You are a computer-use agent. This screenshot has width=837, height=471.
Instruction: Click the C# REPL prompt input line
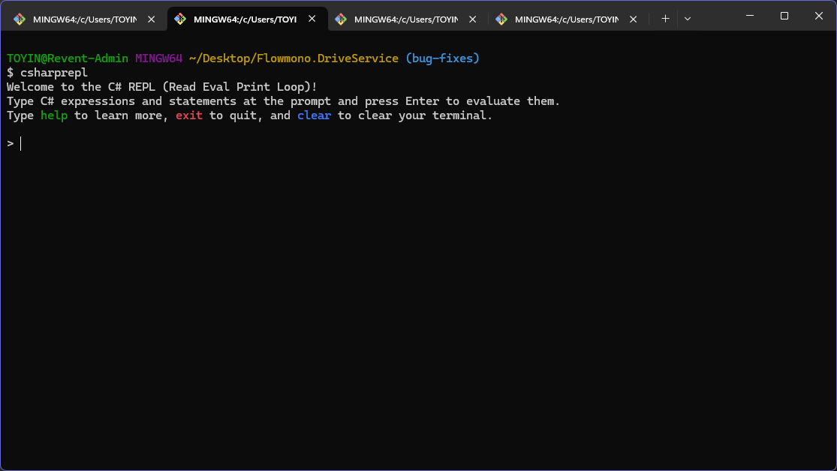pyautogui.click(x=150, y=143)
